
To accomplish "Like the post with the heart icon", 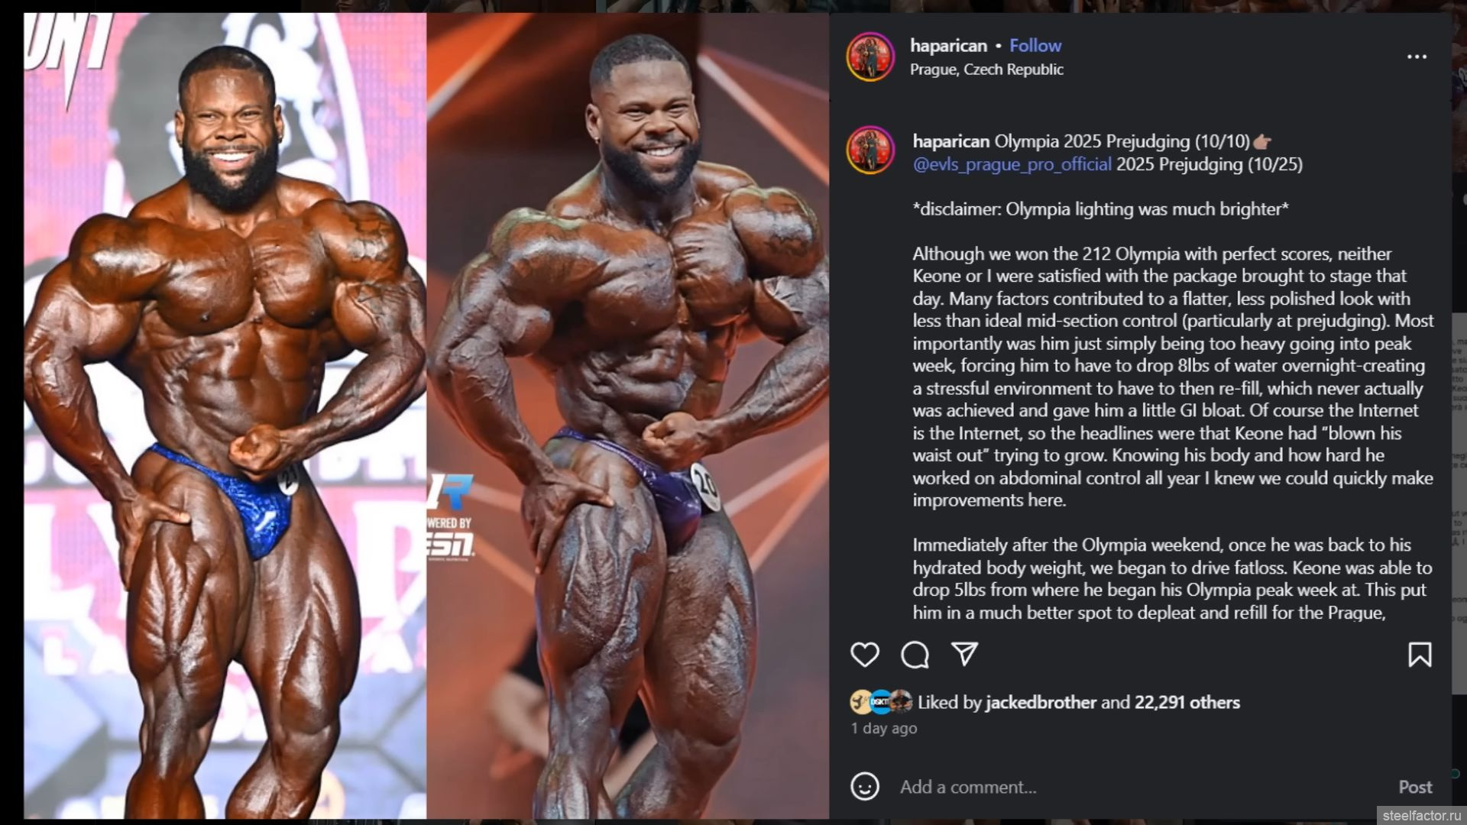I will point(865,655).
